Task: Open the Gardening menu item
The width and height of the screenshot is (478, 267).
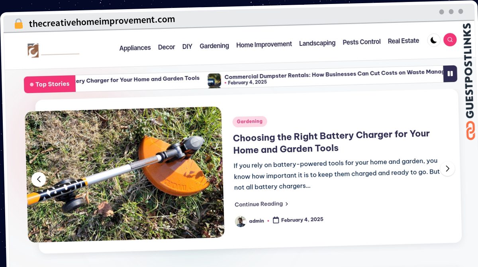Action: (214, 46)
